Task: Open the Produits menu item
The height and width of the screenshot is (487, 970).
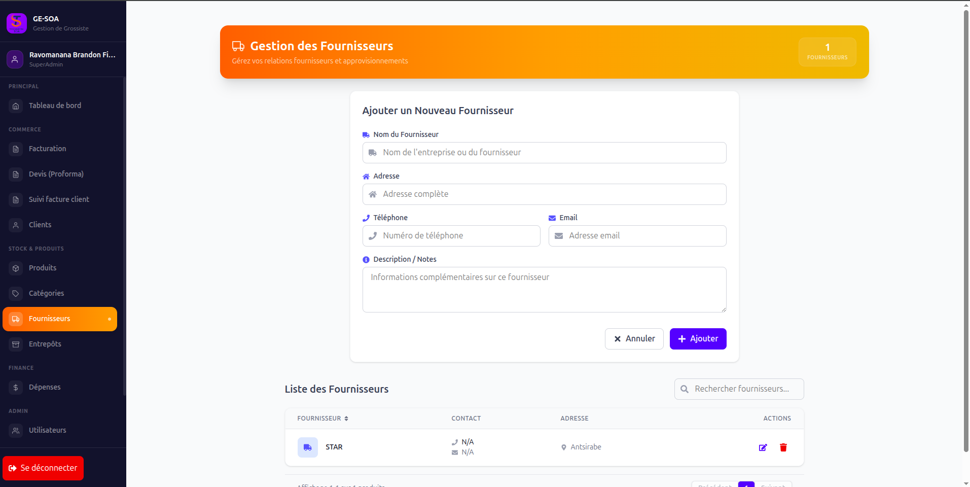Action: [60, 268]
